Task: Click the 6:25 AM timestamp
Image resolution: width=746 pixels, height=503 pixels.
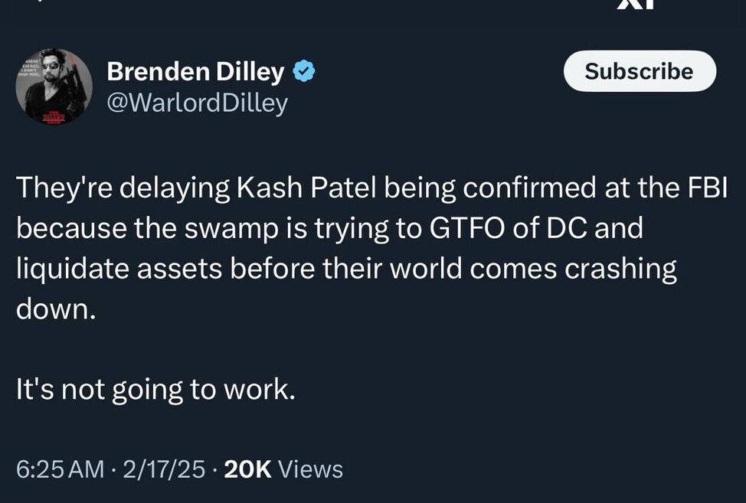Action: click(x=60, y=469)
